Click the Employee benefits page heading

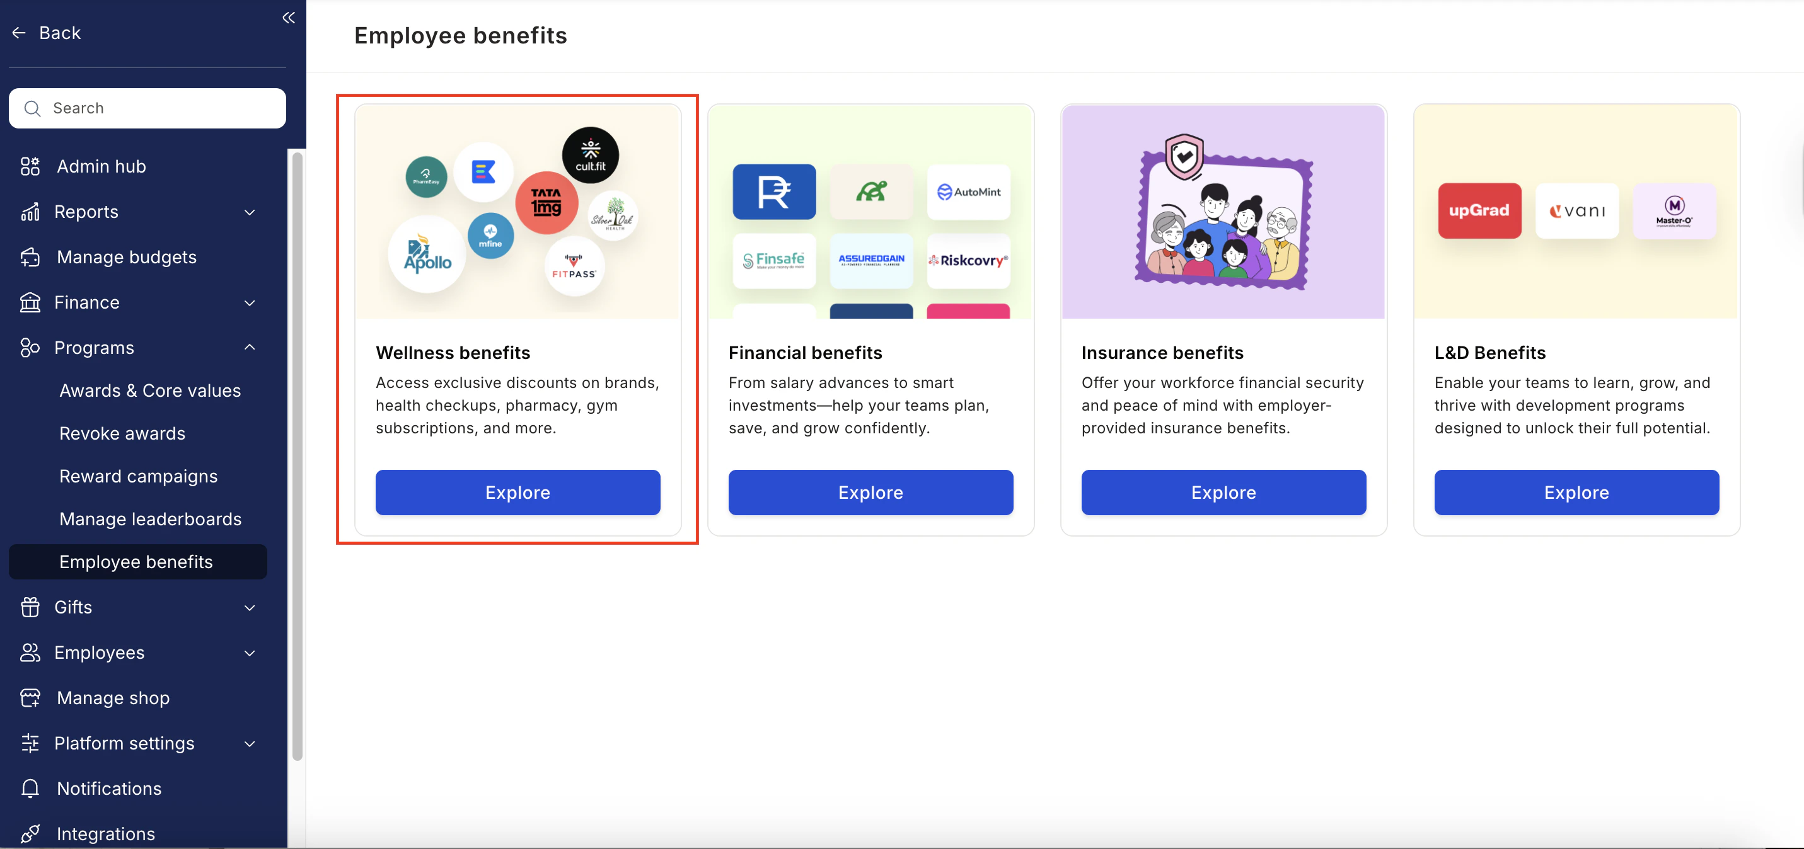tap(460, 36)
